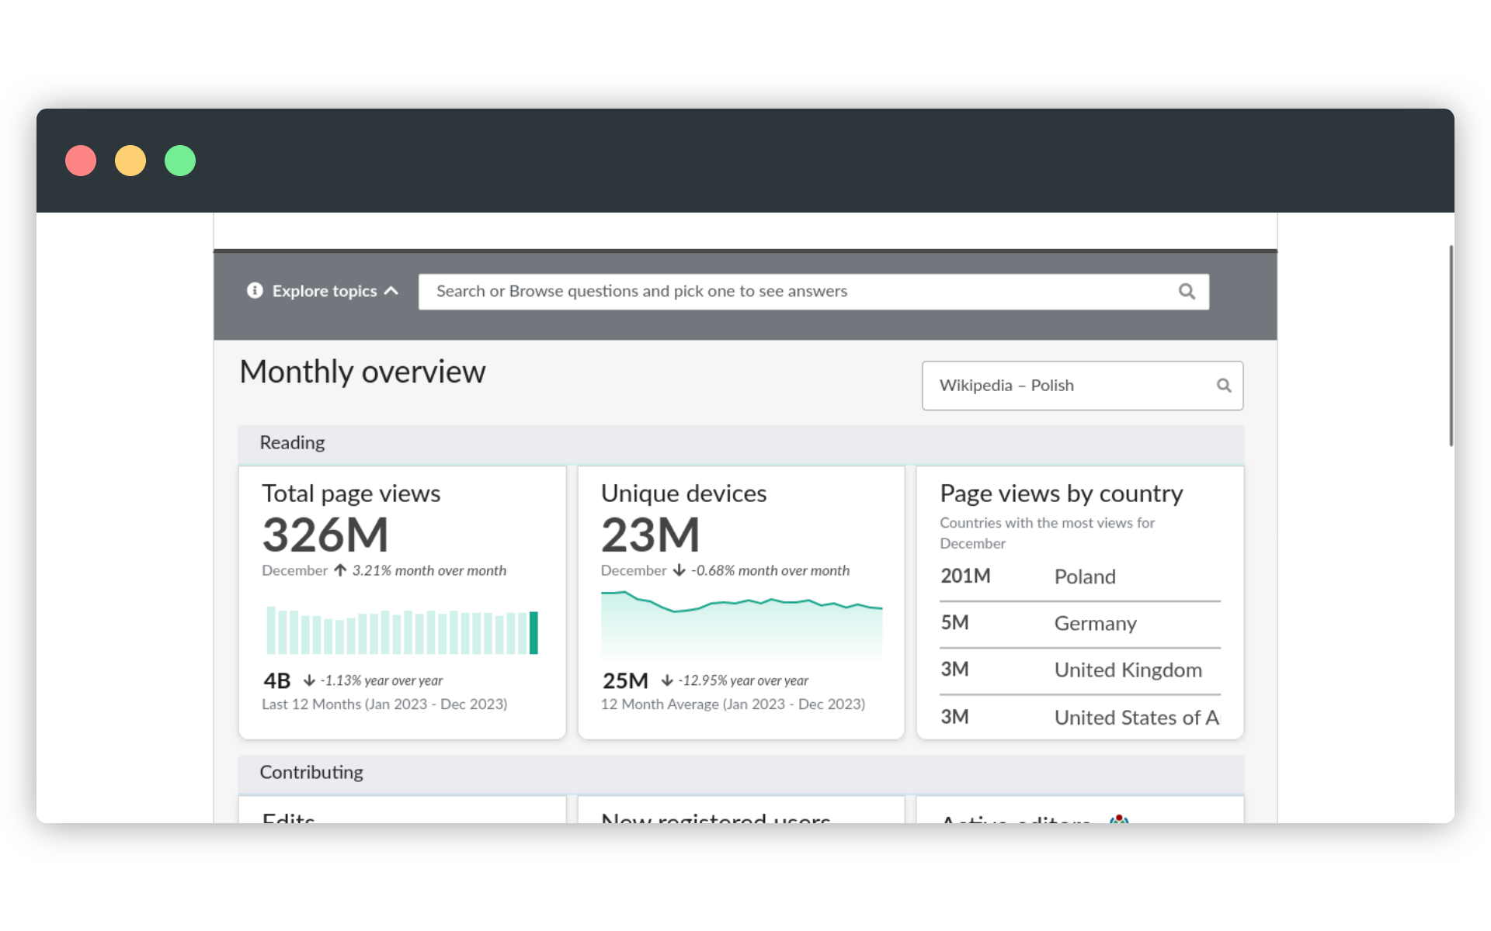Image resolution: width=1491 pixels, height=931 pixels.
Task: Click the magnifier icon in questions search bar
Action: point(1187,292)
